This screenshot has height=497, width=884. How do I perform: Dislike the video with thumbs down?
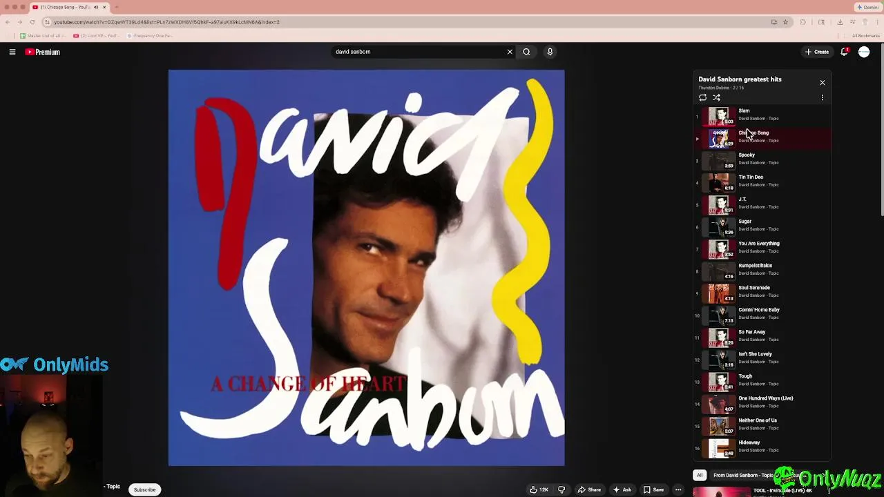pyautogui.click(x=561, y=489)
